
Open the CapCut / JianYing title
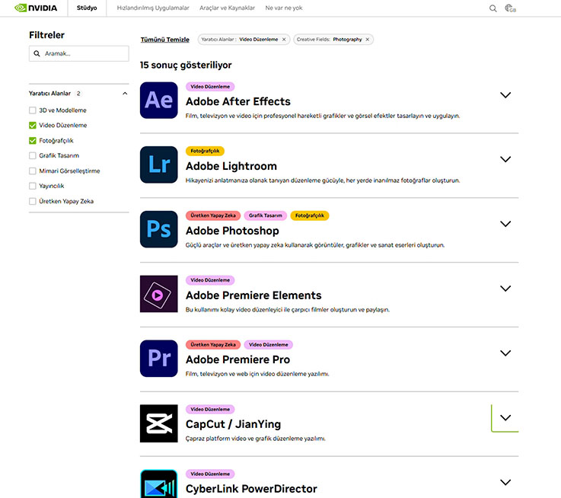click(x=233, y=424)
